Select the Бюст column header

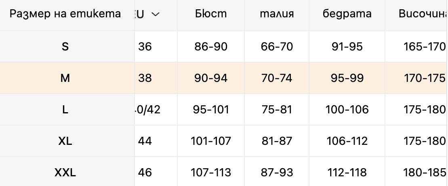(211, 14)
